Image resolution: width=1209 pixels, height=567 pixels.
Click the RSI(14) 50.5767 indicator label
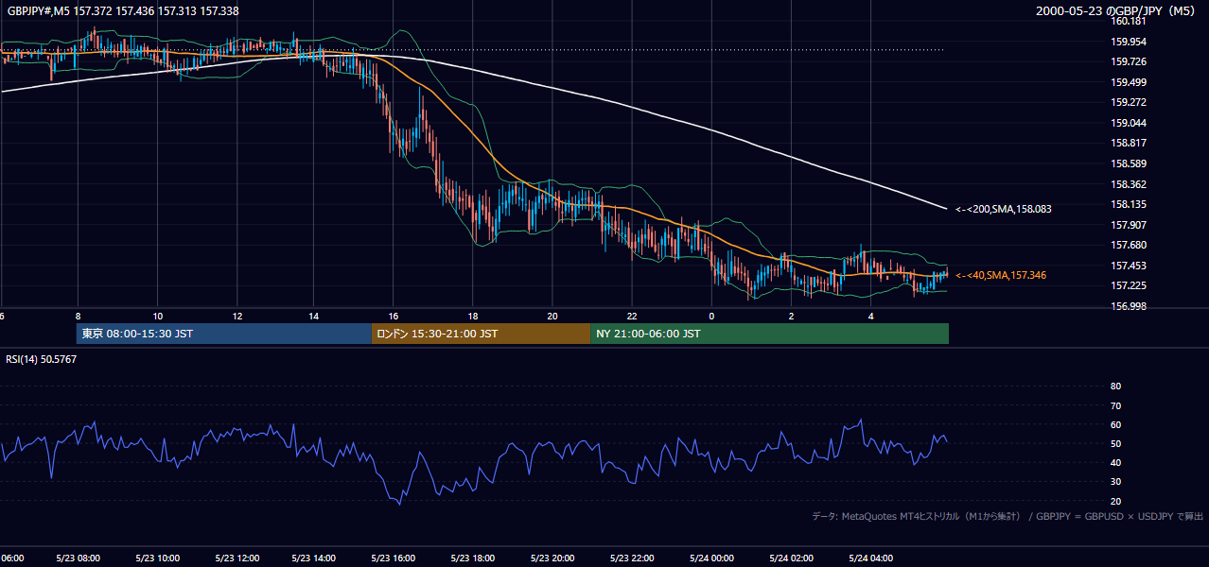(x=42, y=359)
